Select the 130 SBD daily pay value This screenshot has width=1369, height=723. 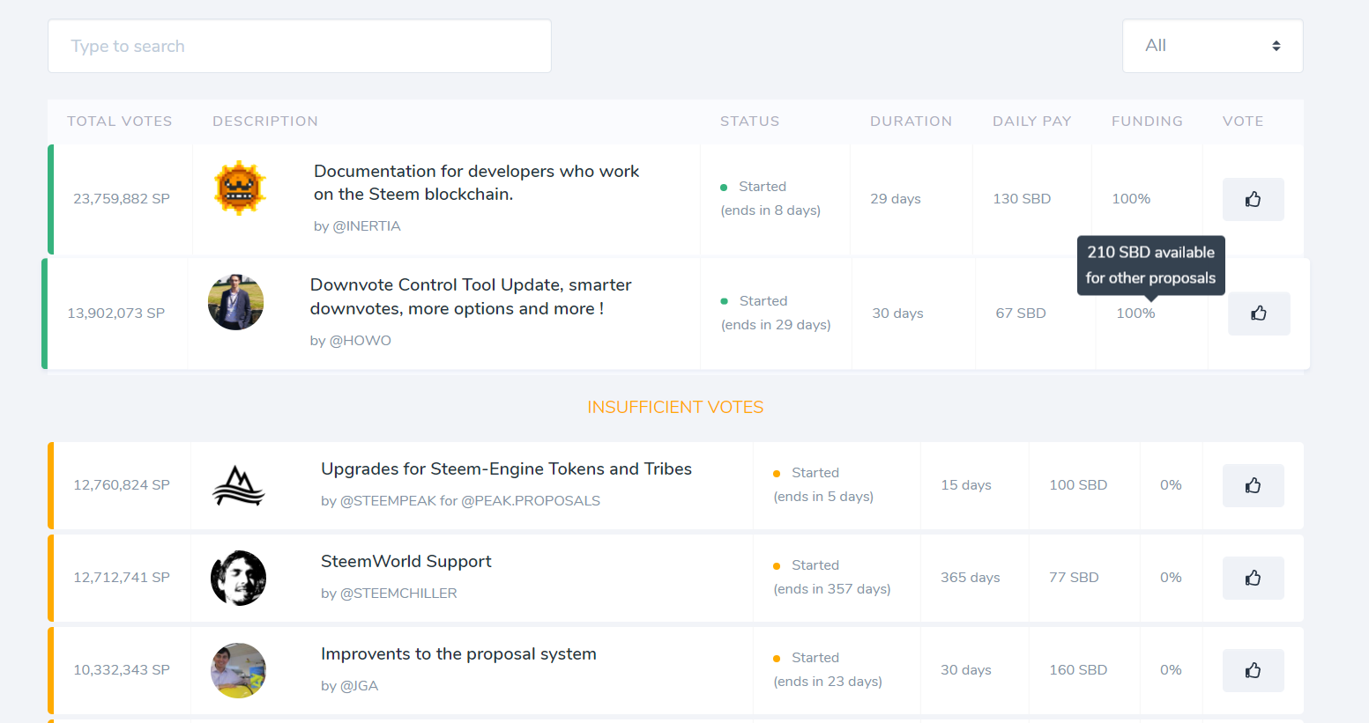coord(1022,199)
